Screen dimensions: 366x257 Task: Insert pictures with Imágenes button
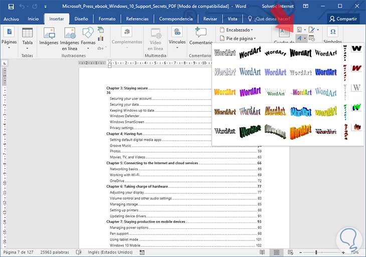tap(49, 36)
